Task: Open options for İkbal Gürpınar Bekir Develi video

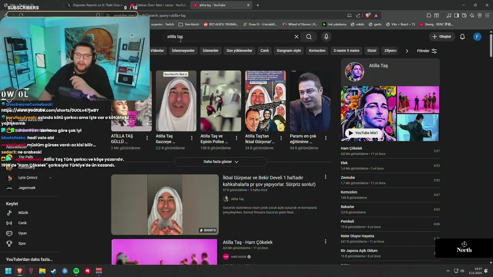Action: [325, 177]
